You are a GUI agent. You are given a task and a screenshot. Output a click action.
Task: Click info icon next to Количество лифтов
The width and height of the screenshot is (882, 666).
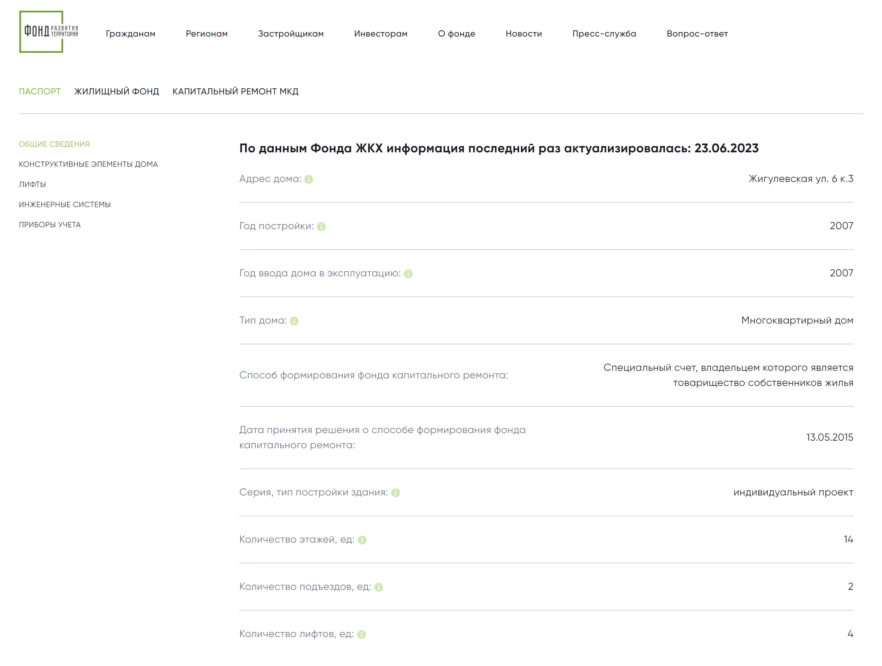[x=362, y=635]
